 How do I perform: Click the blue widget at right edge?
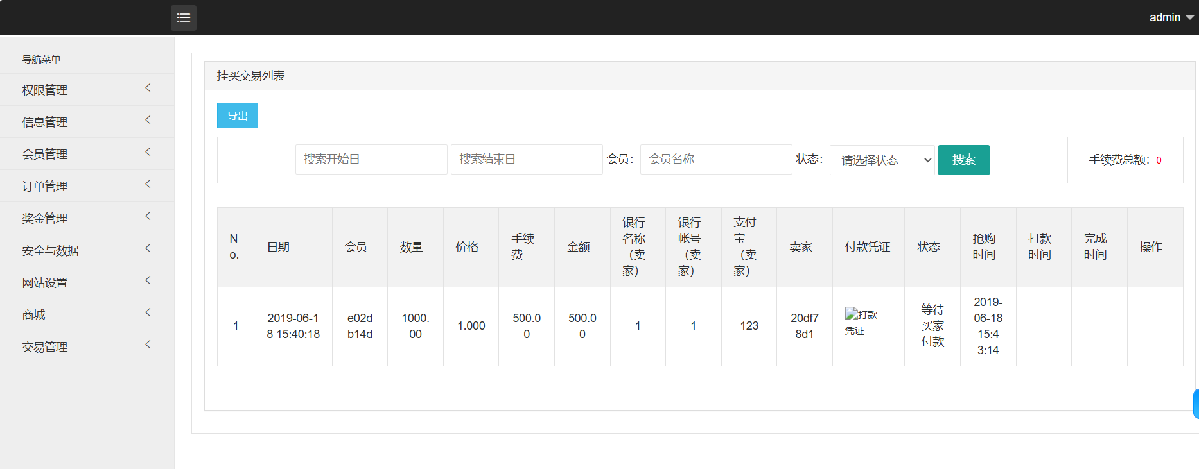coord(1195,404)
